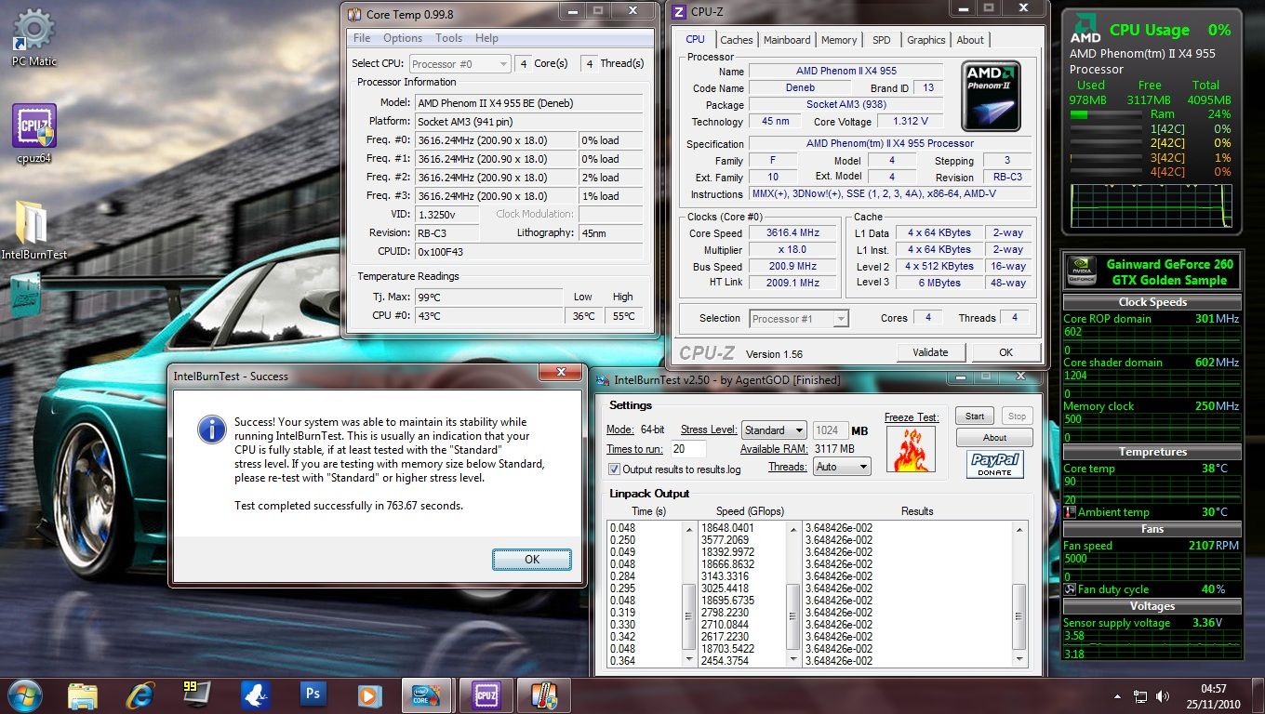Click the Ram usage bar in CPU gadget

tap(1108, 114)
